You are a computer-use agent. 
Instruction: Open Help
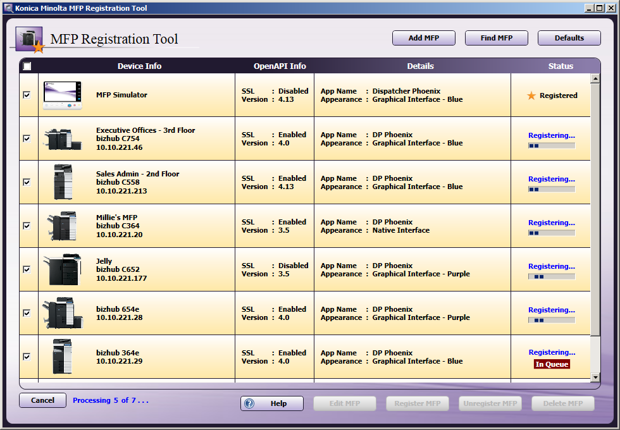pos(272,403)
